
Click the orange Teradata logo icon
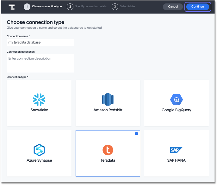[108, 150]
